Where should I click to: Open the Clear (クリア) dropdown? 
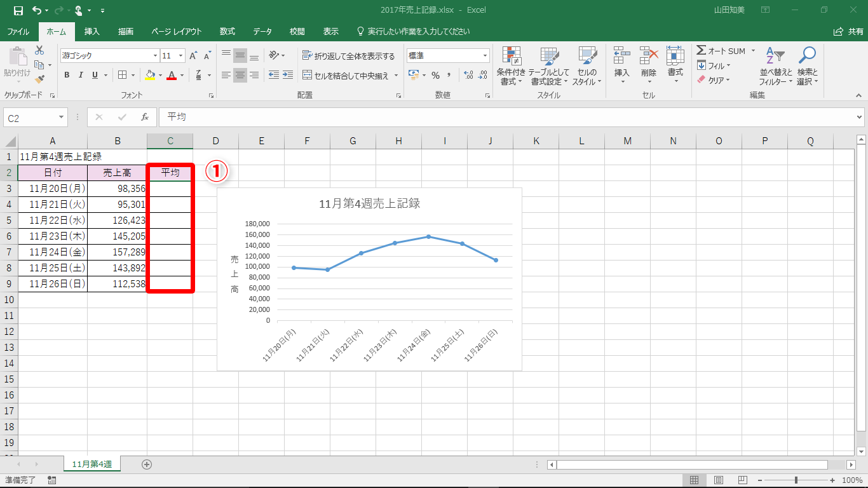point(714,80)
